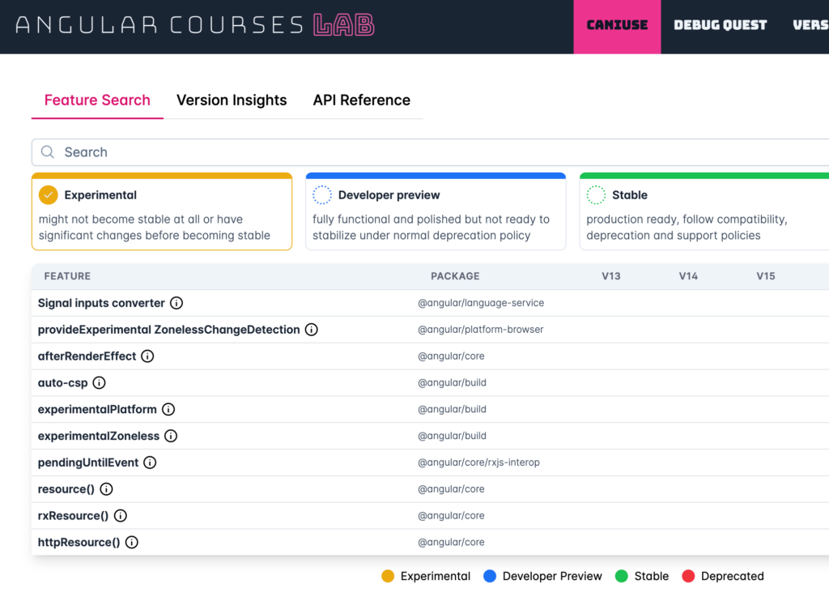Open info icon for resource()
This screenshot has height=597, width=829.
click(106, 489)
